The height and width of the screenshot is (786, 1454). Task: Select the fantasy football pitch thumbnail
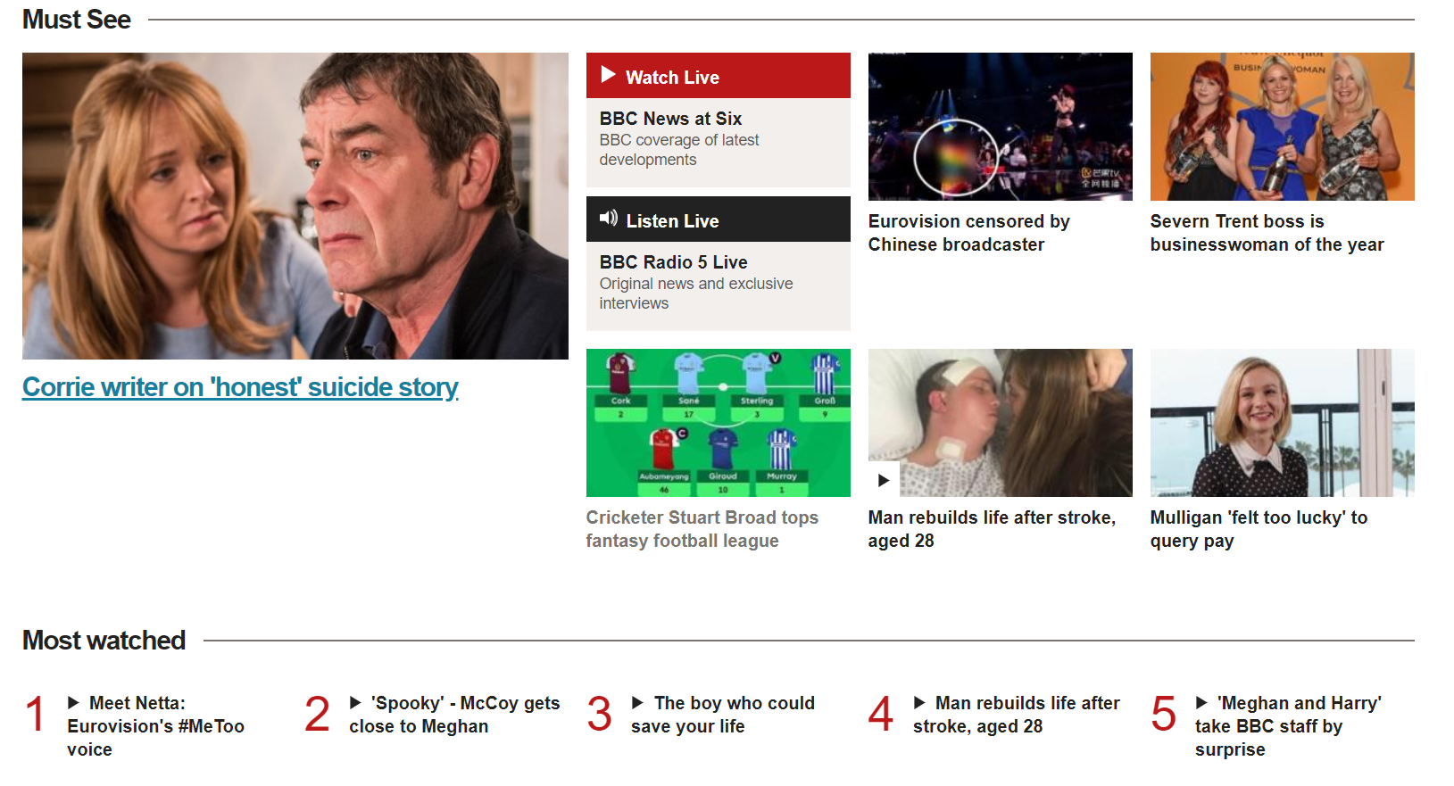(719, 423)
